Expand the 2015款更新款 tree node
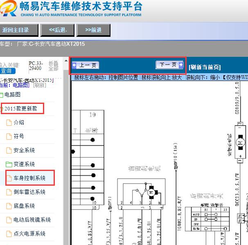 tap(21, 108)
